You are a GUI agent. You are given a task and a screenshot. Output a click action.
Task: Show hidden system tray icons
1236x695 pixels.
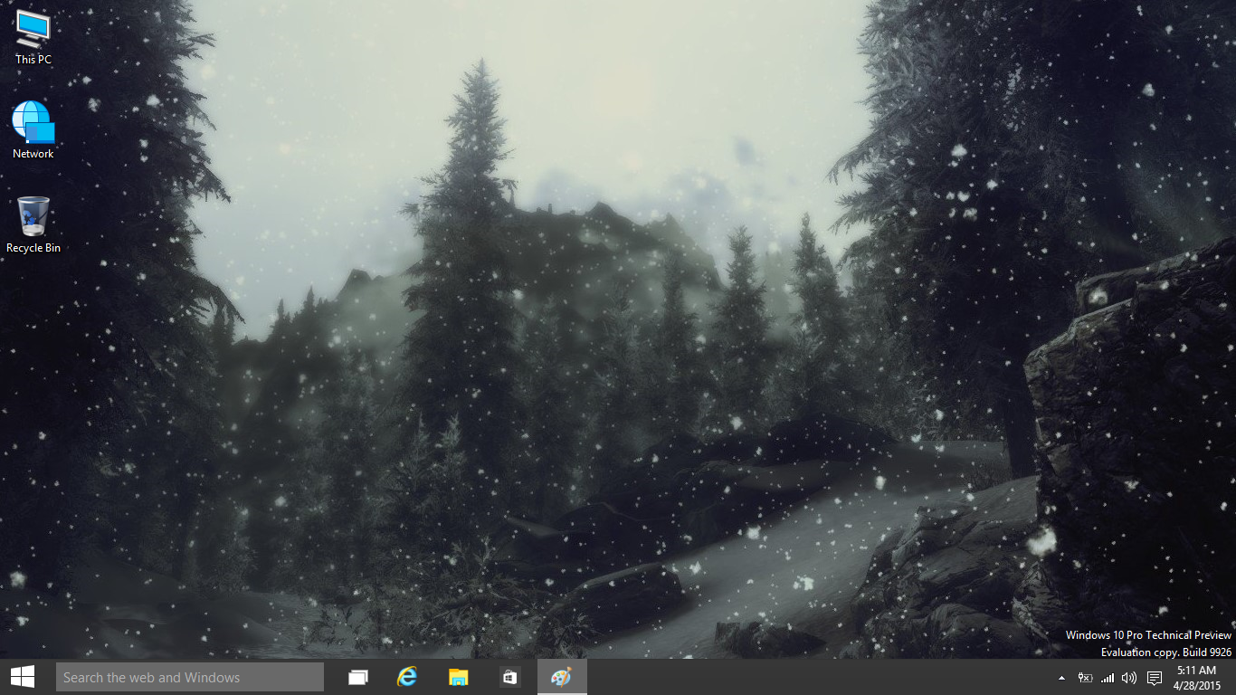1061,678
